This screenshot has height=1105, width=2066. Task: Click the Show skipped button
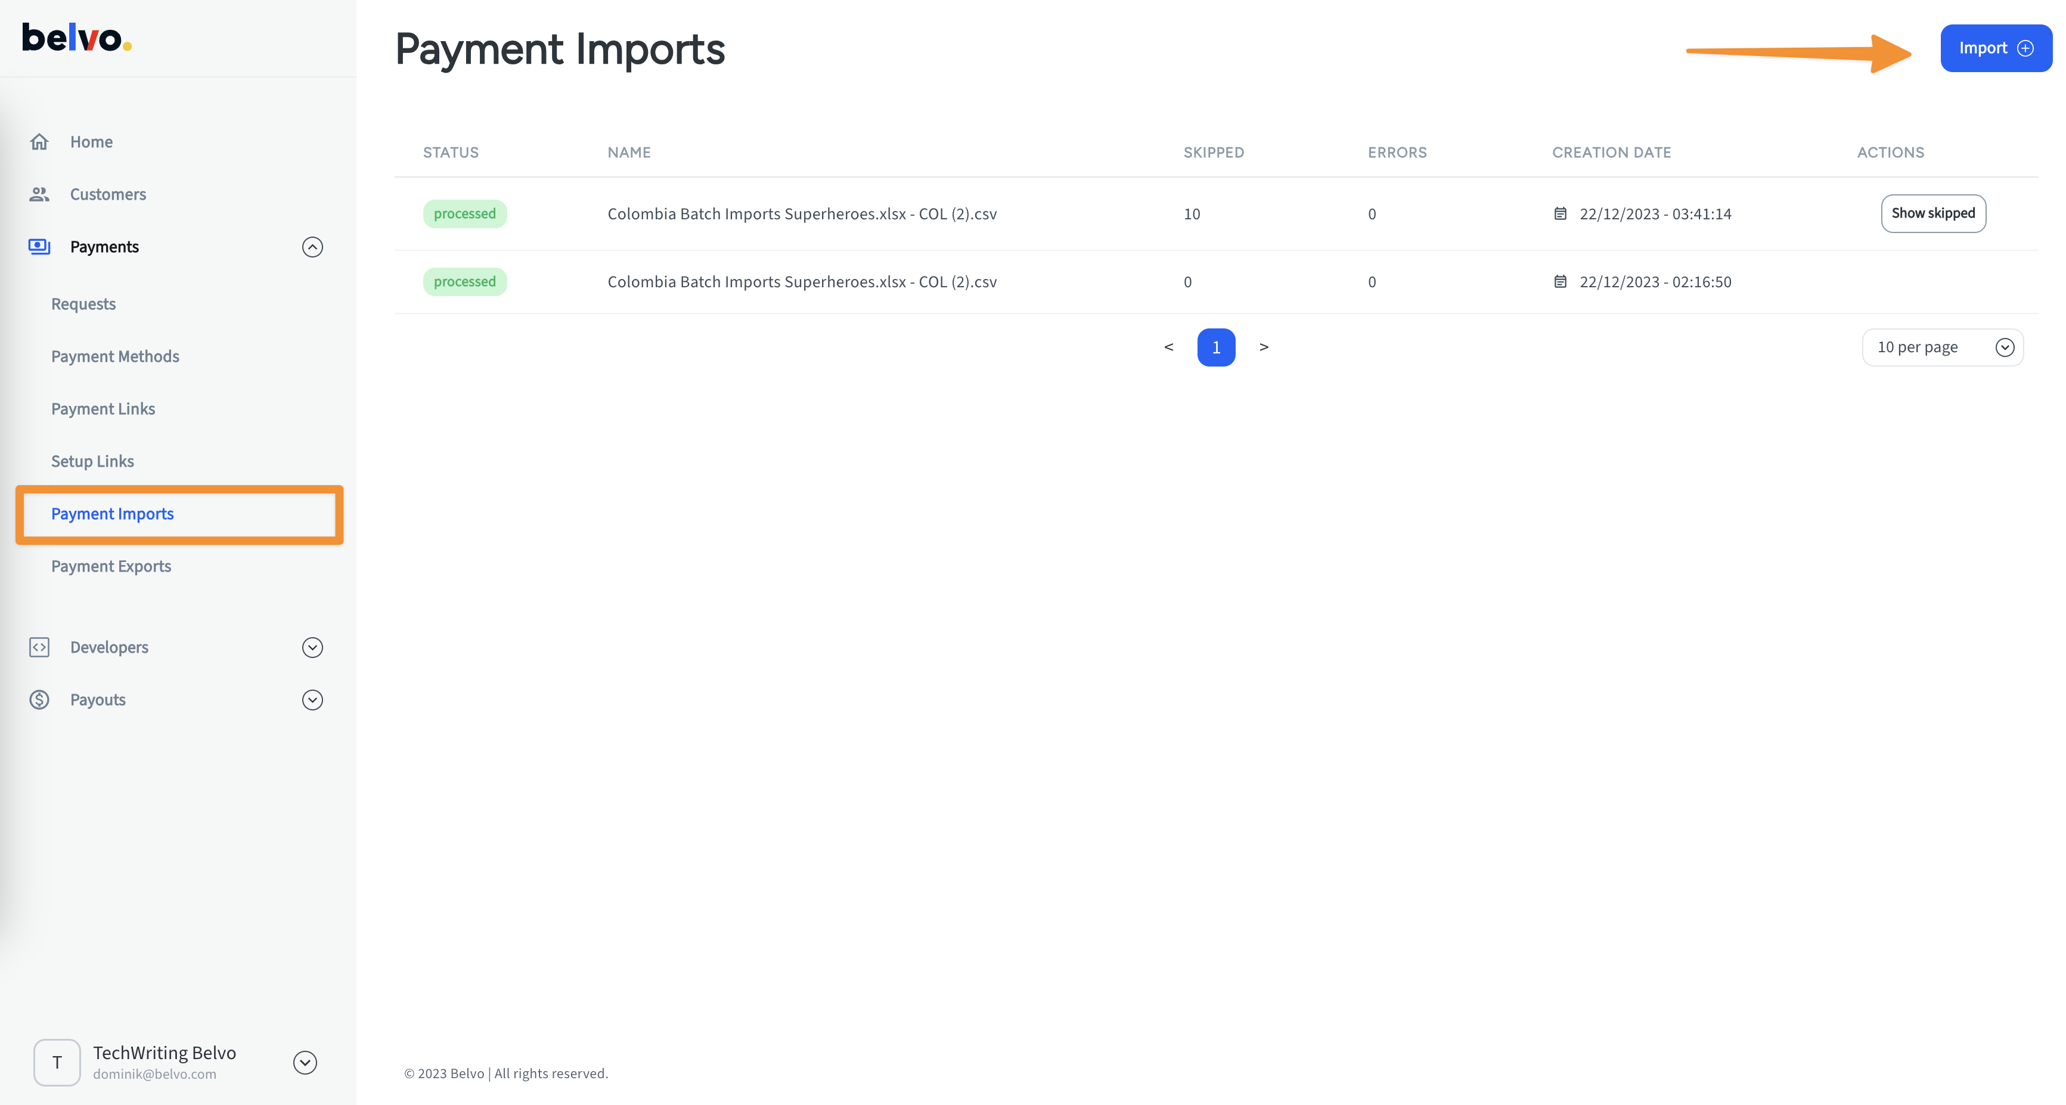1934,213
